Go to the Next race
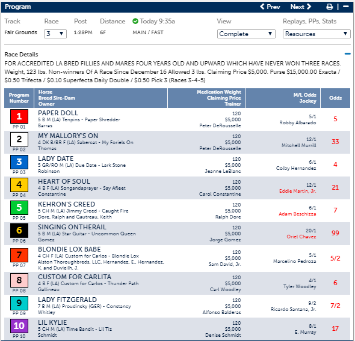 [x=301, y=7]
